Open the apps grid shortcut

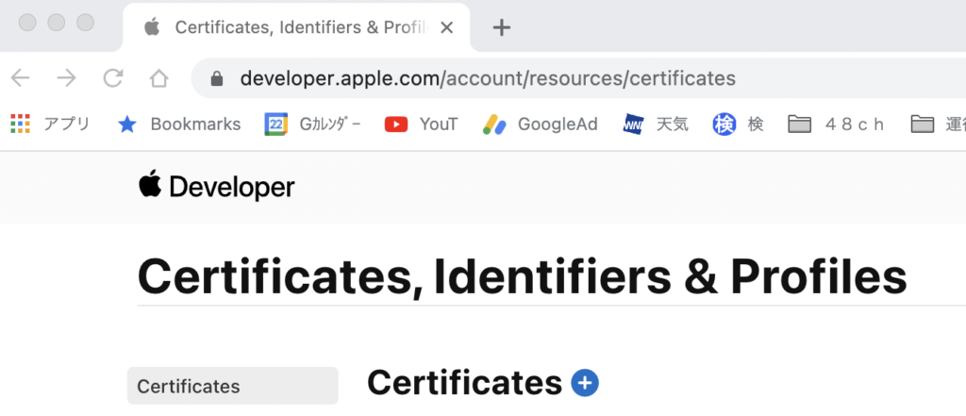[x=21, y=124]
